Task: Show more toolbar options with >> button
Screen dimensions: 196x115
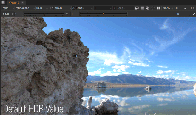Action: click(192, 8)
